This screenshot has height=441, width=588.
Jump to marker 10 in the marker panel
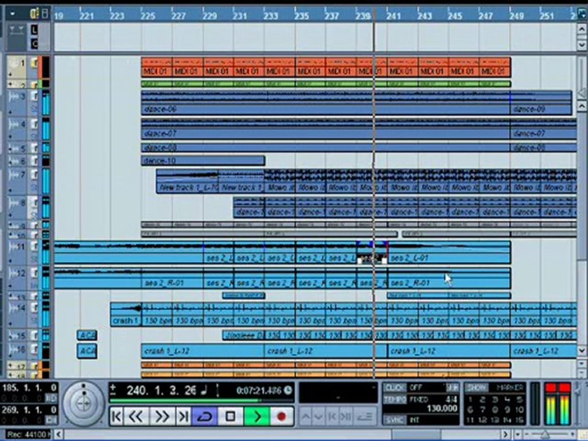[x=519, y=410]
